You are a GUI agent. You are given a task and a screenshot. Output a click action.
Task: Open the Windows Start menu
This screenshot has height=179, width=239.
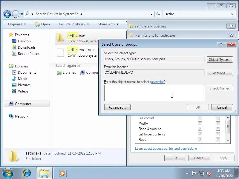(8, 173)
